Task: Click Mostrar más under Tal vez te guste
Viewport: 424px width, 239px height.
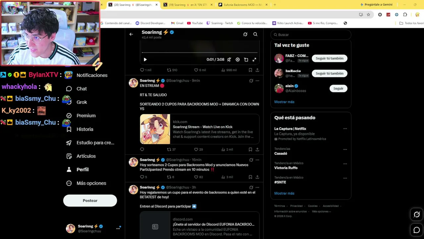Action: [x=284, y=102]
